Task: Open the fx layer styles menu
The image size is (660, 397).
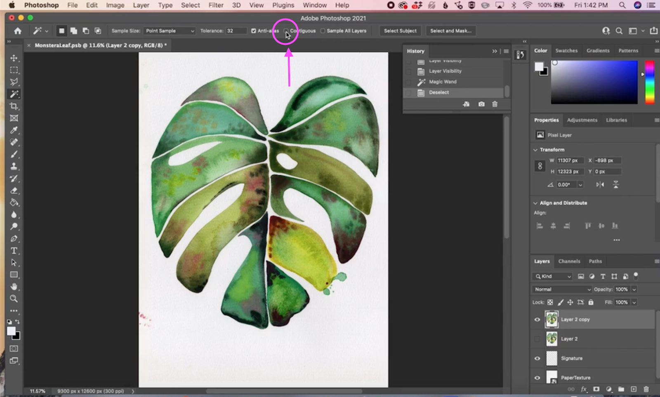Action: tap(584, 389)
